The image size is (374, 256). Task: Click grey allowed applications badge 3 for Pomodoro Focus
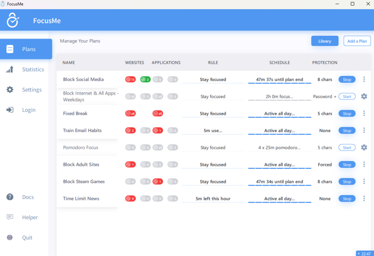tap(173, 148)
